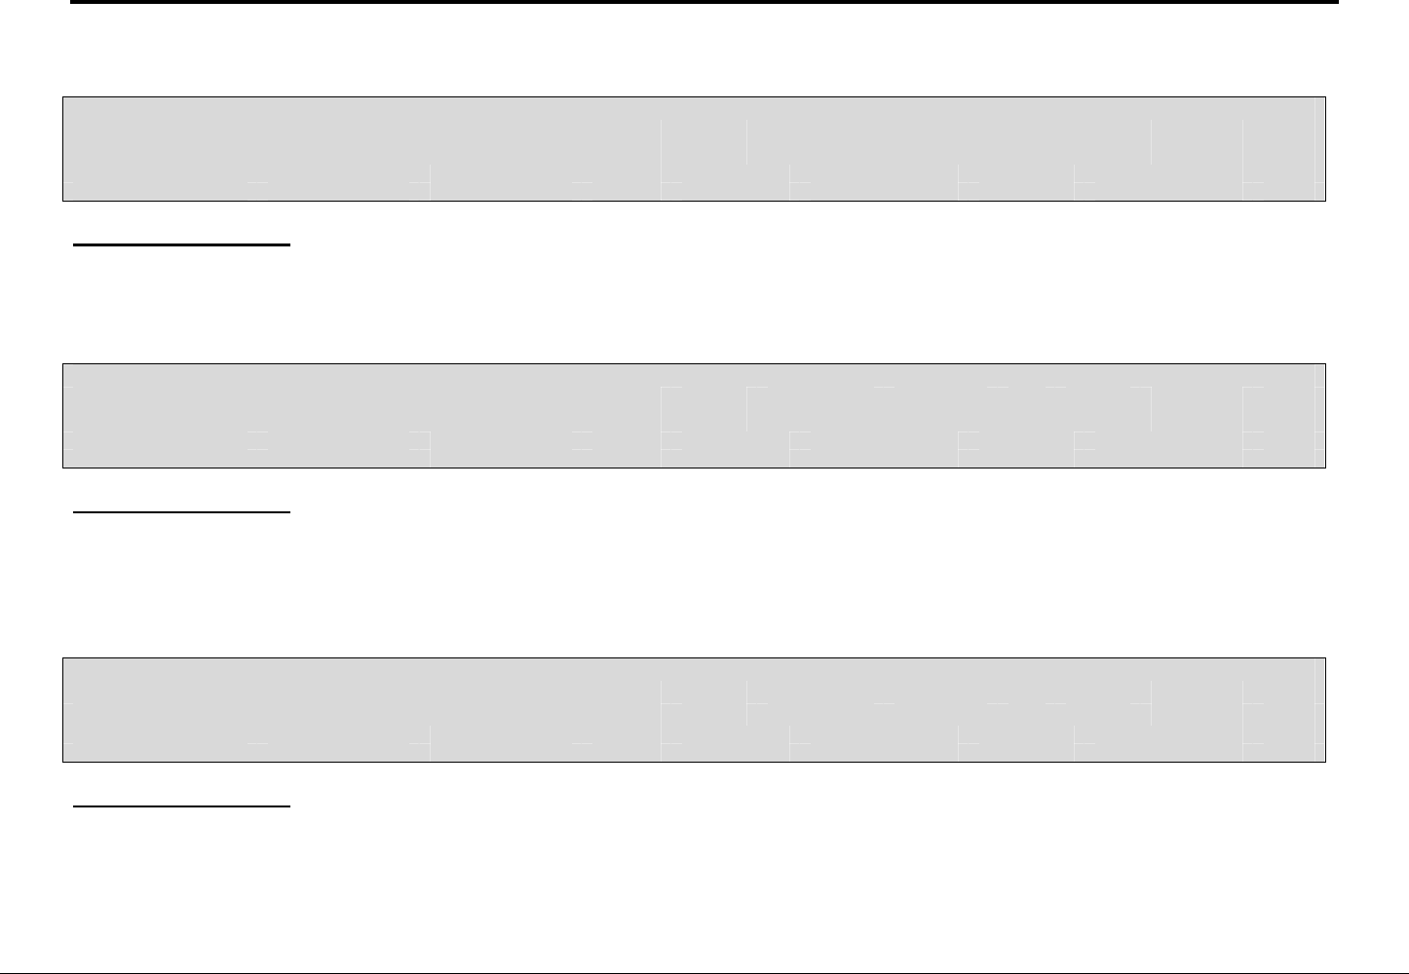The width and height of the screenshot is (1409, 974).
Task: Click the center of the bottom gray box
Action: click(694, 710)
